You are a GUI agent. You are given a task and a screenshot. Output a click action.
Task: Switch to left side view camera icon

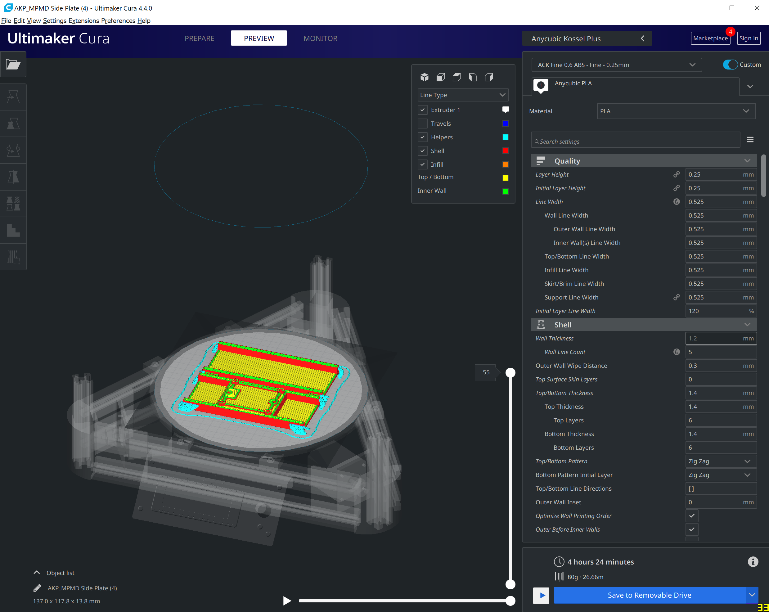click(473, 77)
